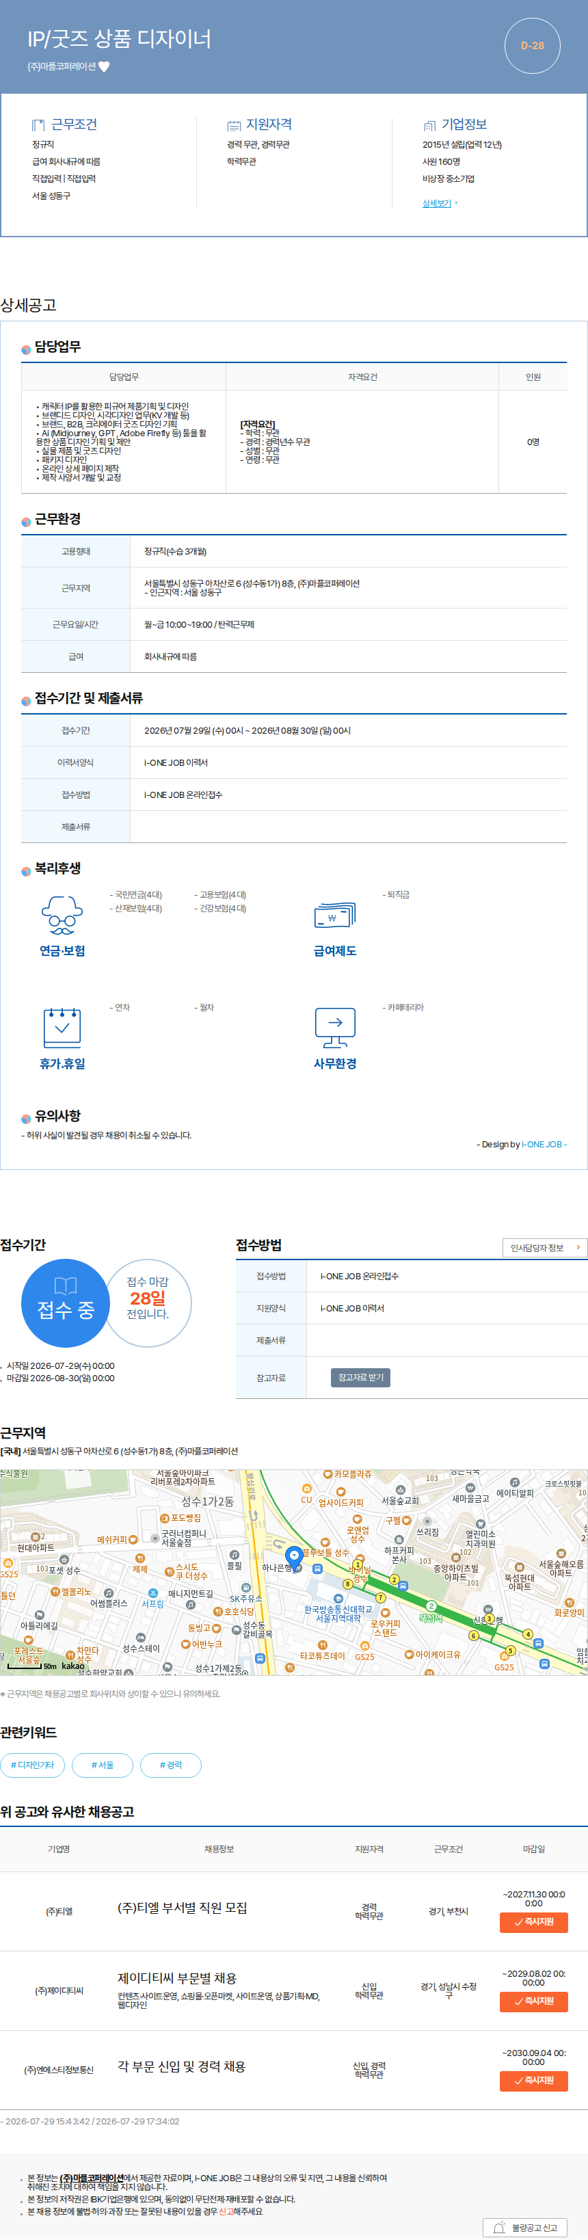Click the kakao logo on the map
588x2240 pixels.
(73, 1666)
